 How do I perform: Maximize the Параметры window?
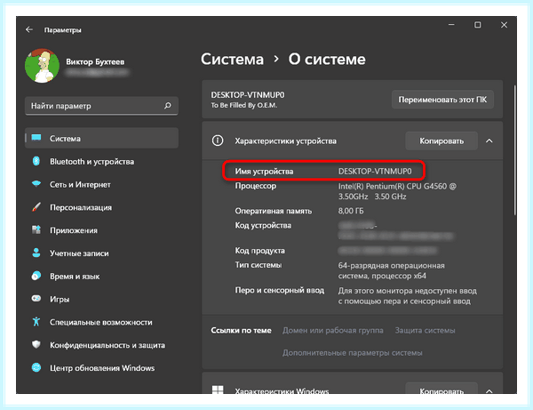coord(478,25)
